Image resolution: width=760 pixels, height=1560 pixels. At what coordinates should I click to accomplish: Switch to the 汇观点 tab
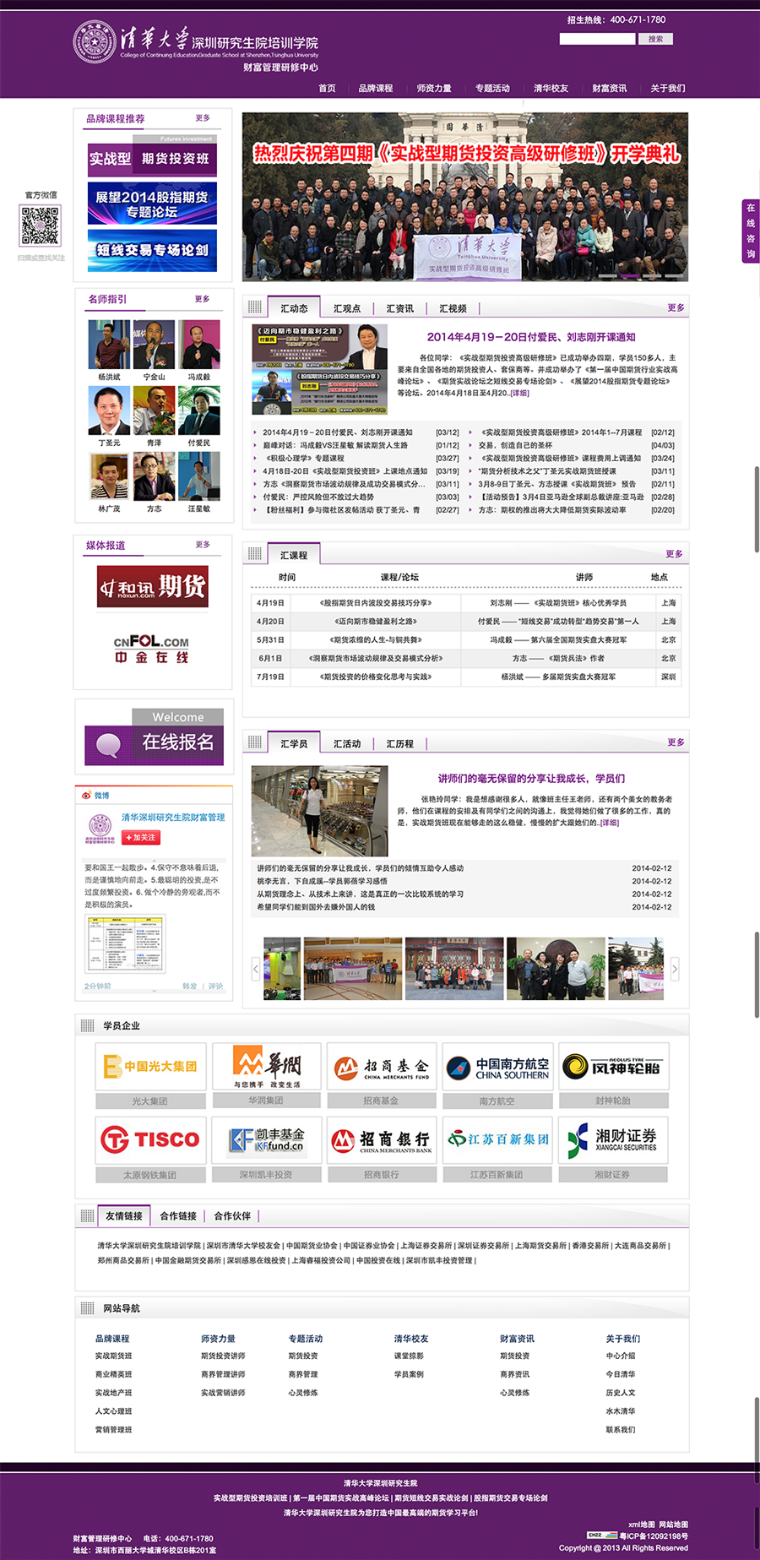(347, 308)
